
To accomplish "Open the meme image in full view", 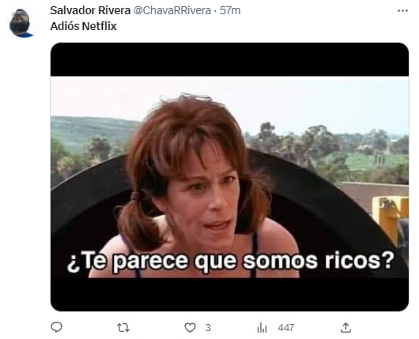I will click(229, 177).
